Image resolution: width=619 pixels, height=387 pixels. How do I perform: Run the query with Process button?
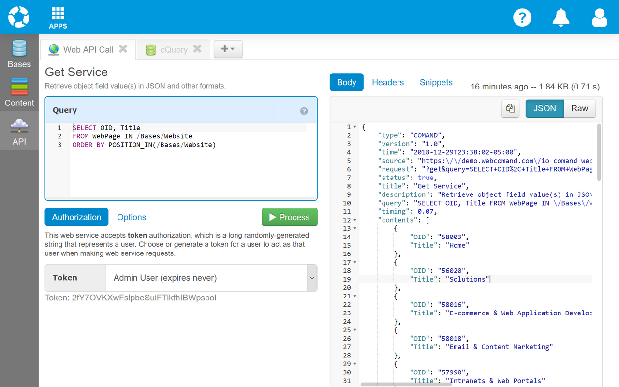[x=289, y=217]
